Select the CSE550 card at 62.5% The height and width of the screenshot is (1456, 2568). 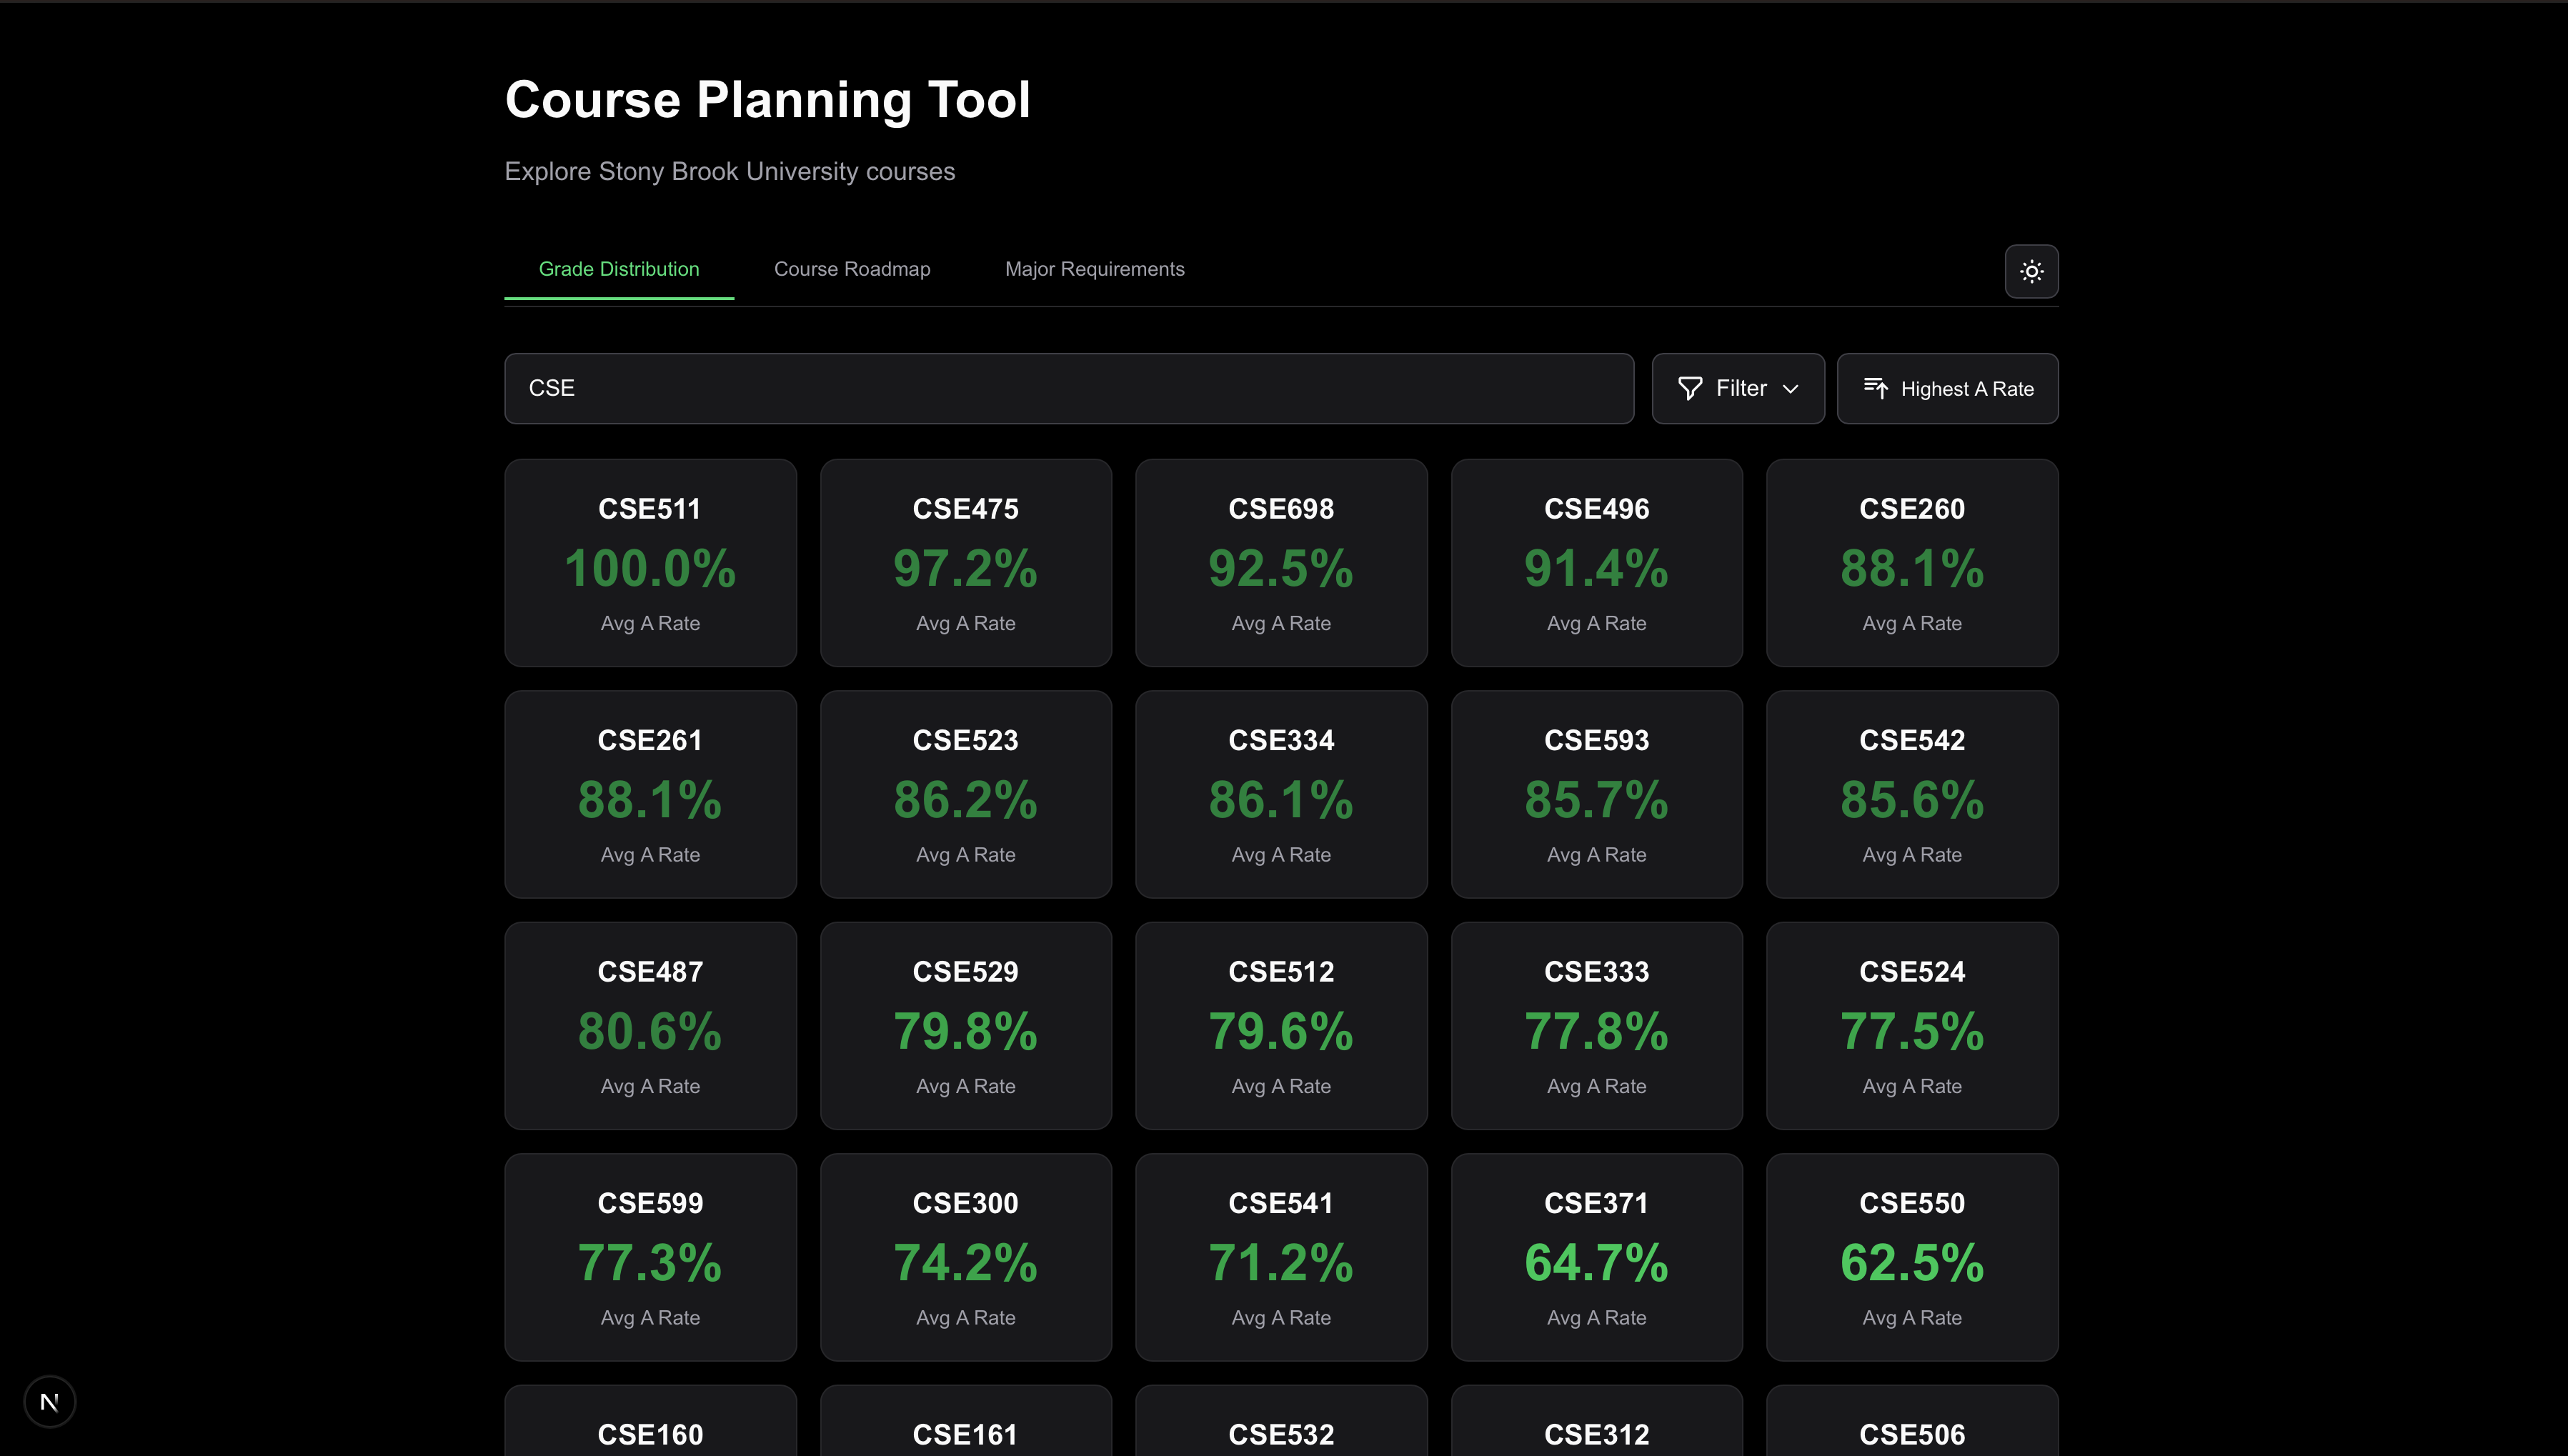coord(1911,1257)
